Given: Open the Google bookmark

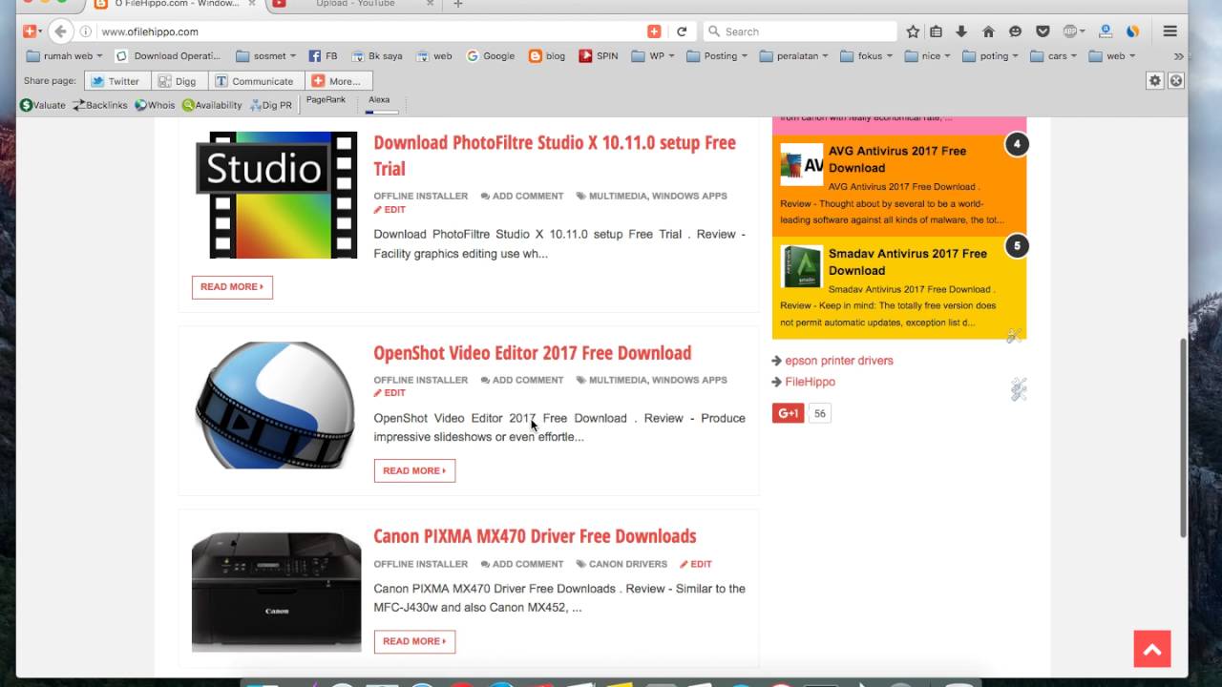Looking at the screenshot, I should point(491,56).
